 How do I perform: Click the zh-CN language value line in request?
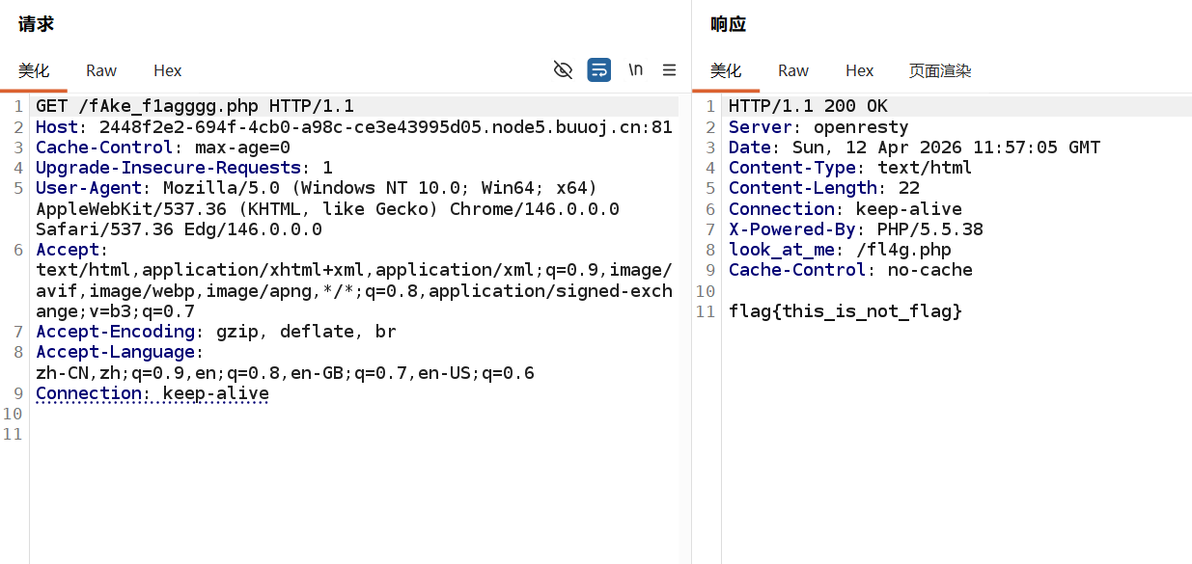click(285, 373)
